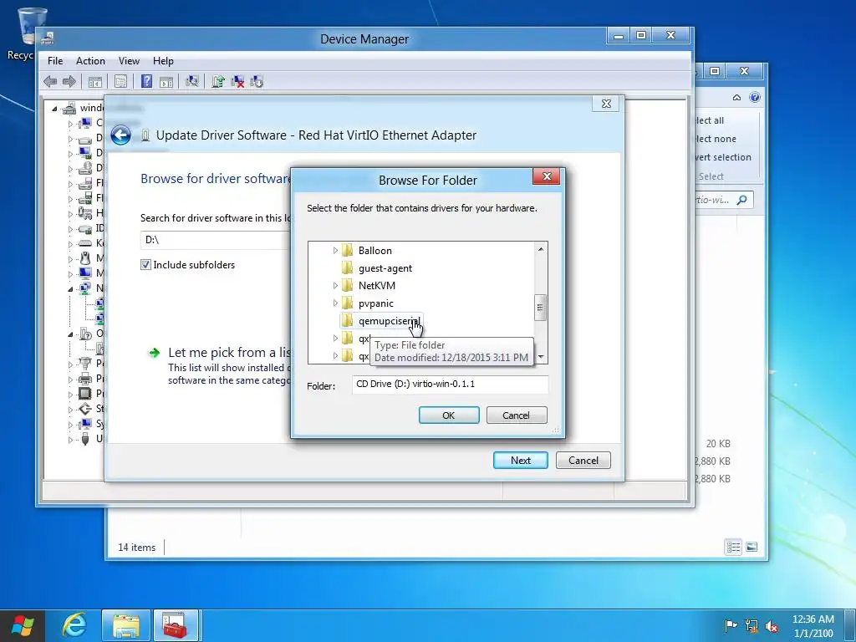Click Cancel in Browse For Folder dialog
856x642 pixels.
[x=517, y=415]
